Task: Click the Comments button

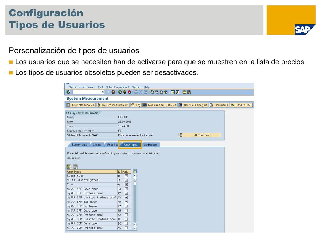Action: 219,105
